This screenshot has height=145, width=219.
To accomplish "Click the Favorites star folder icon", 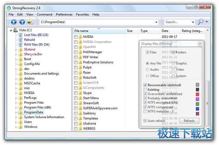I will coord(30,22).
